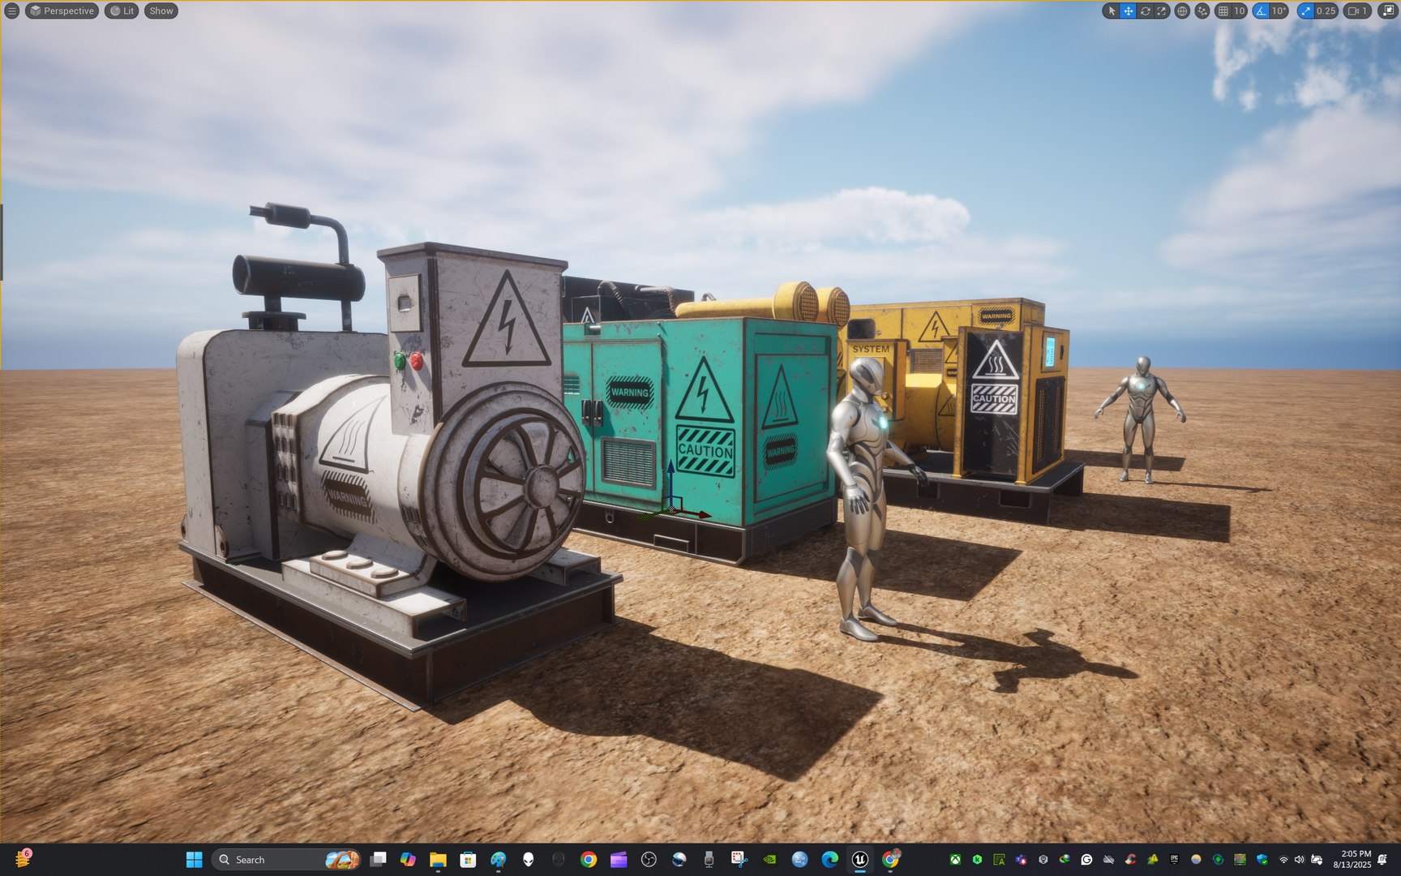This screenshot has width=1401, height=876.
Task: Open the notification bell center
Action: [1382, 860]
